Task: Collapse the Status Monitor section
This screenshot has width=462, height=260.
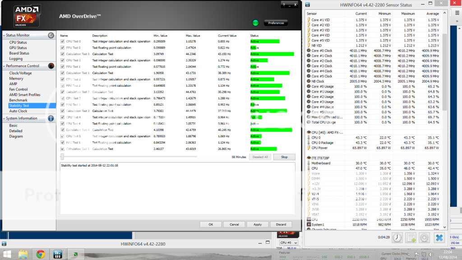Action: (x=4, y=35)
